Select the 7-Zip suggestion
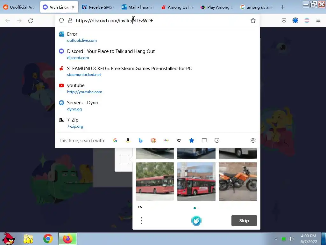 click(x=157, y=123)
